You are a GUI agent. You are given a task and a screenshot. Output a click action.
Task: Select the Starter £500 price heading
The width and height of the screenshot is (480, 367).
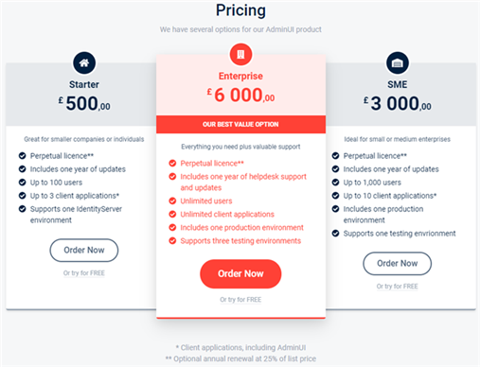[x=84, y=103]
